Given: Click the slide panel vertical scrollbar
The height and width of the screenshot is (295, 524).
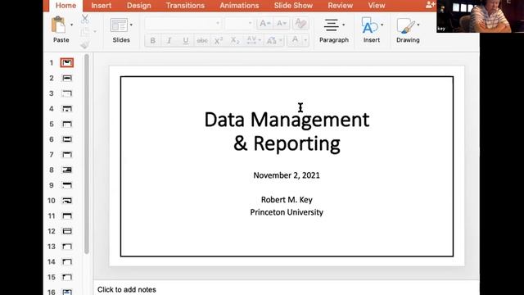Looking at the screenshot, I should pos(87,154).
